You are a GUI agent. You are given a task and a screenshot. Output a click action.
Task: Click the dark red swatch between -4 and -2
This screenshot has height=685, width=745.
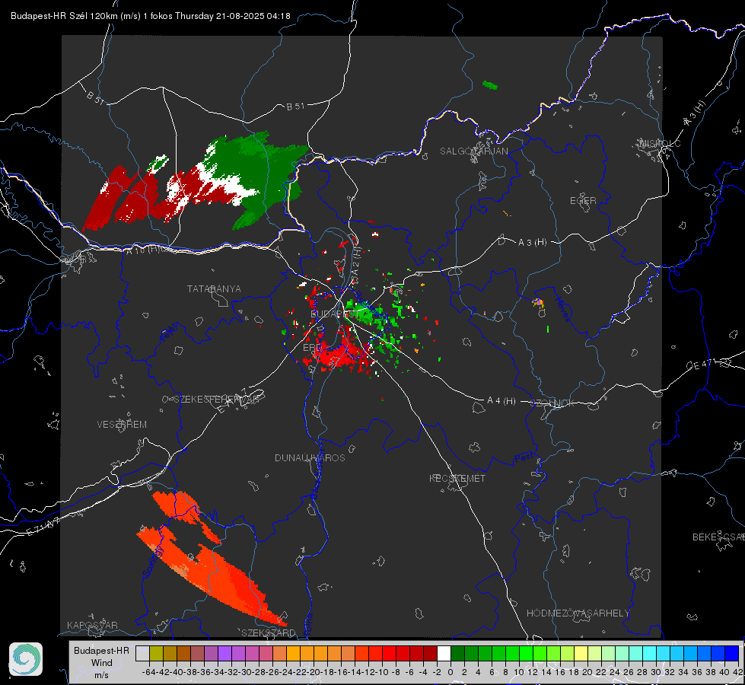tap(431, 653)
